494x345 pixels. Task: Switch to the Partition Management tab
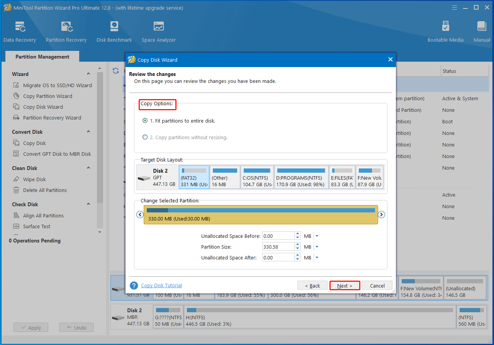pyautogui.click(x=42, y=57)
